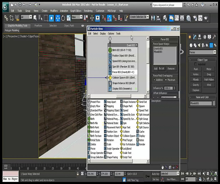Switch to the Freeform ribbon tab
The image size is (220, 184).
[x=38, y=26]
